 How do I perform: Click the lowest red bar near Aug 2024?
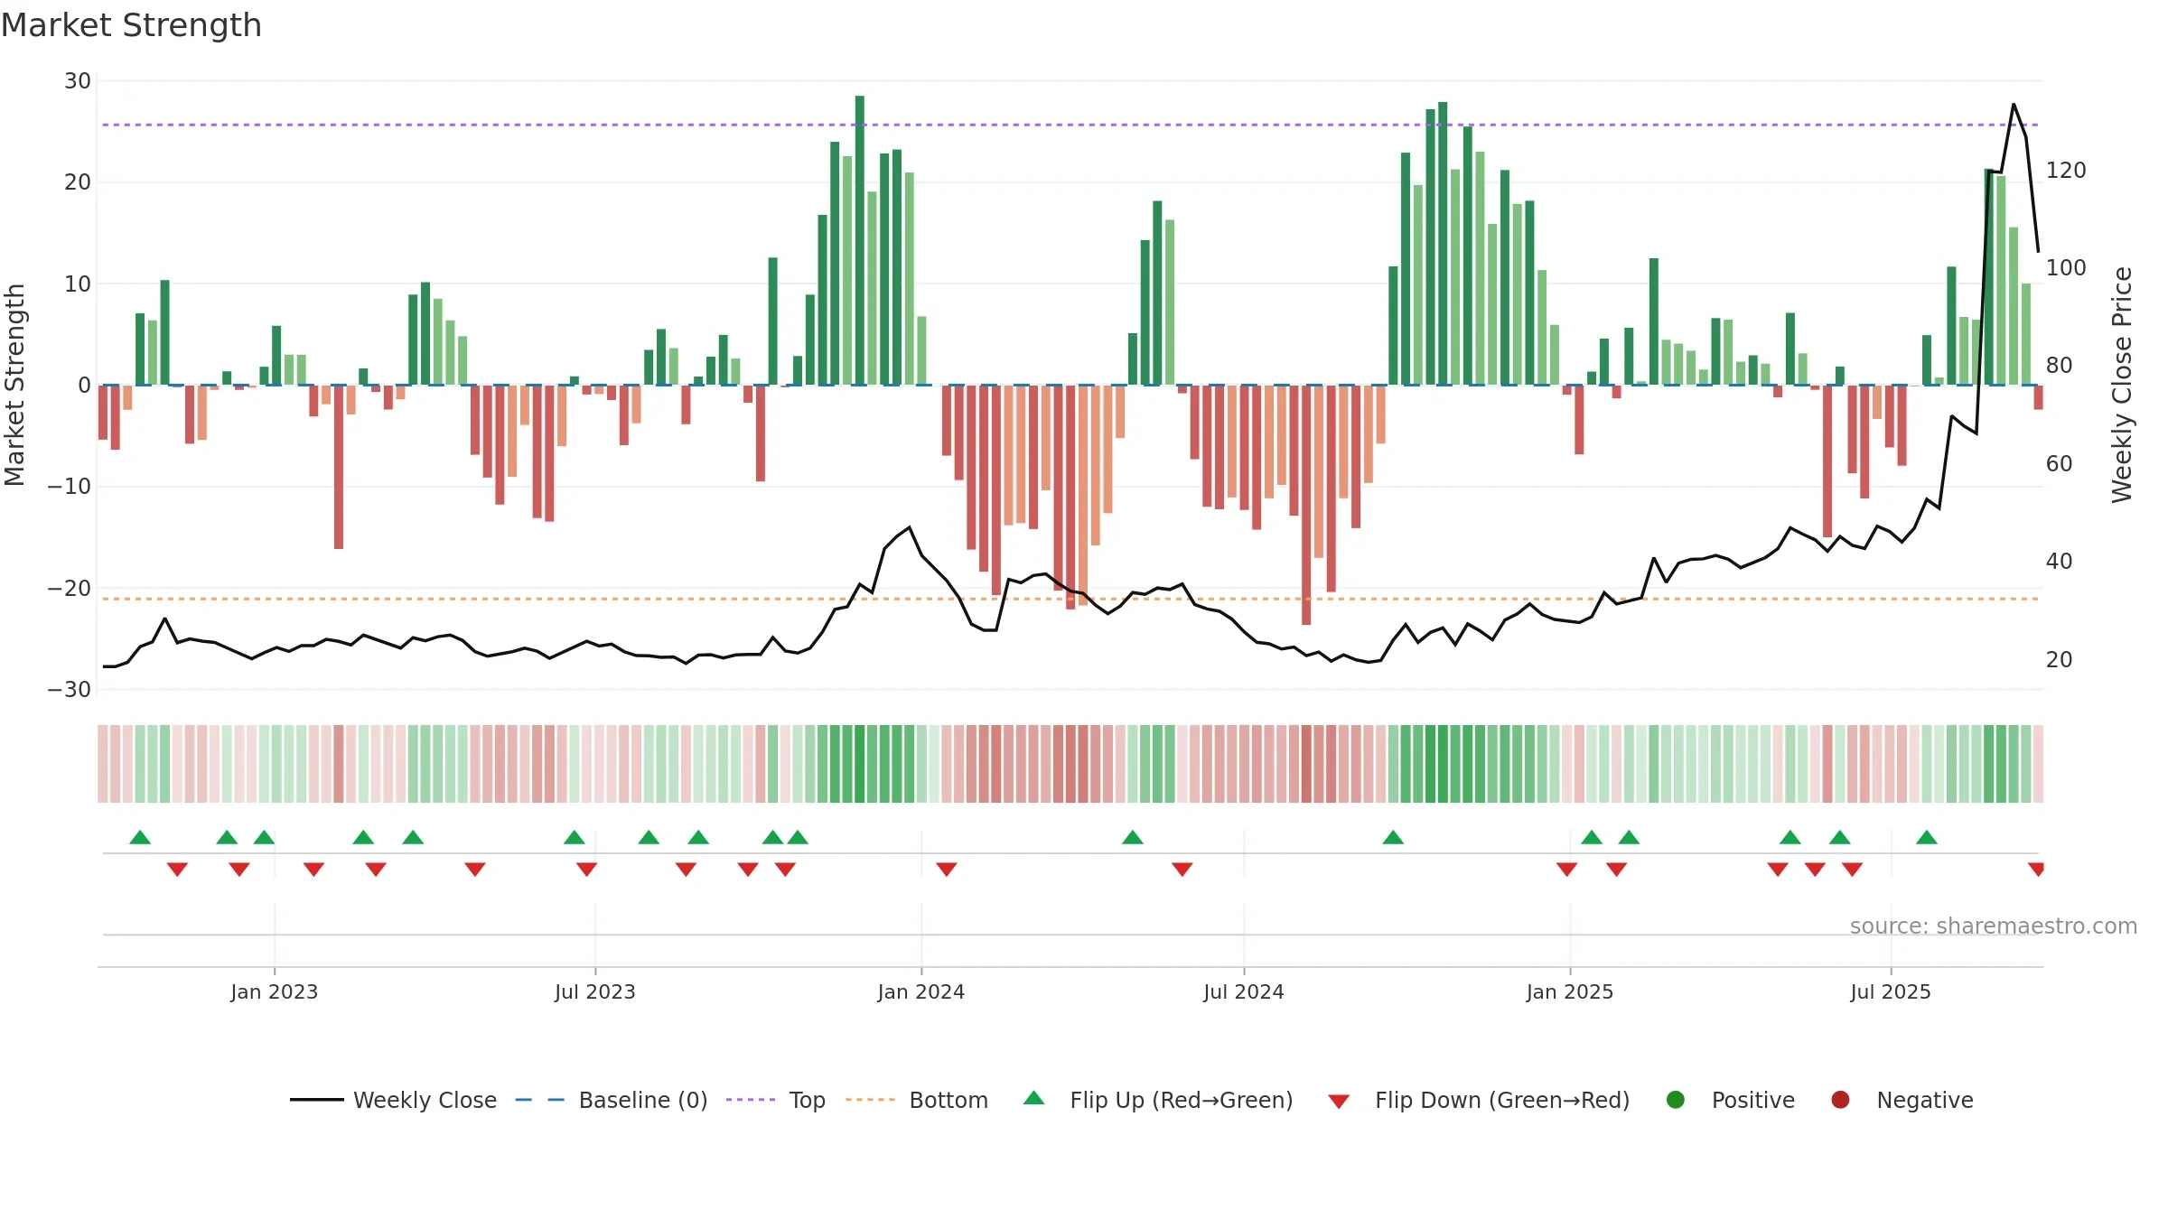tap(1306, 505)
